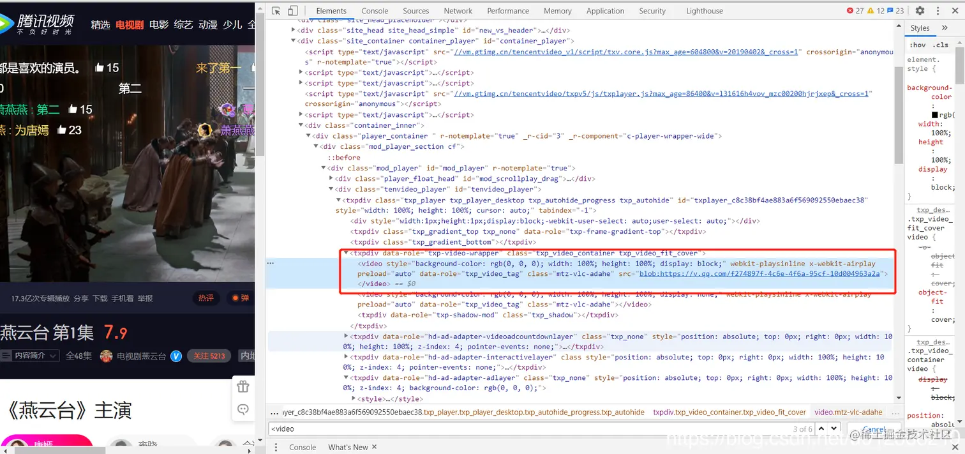Image resolution: width=965 pixels, height=454 pixels.
Task: Expand the player_float_head div node
Action: [x=331, y=179]
